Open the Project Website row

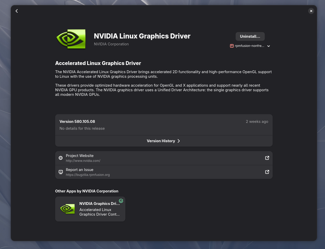pos(164,158)
